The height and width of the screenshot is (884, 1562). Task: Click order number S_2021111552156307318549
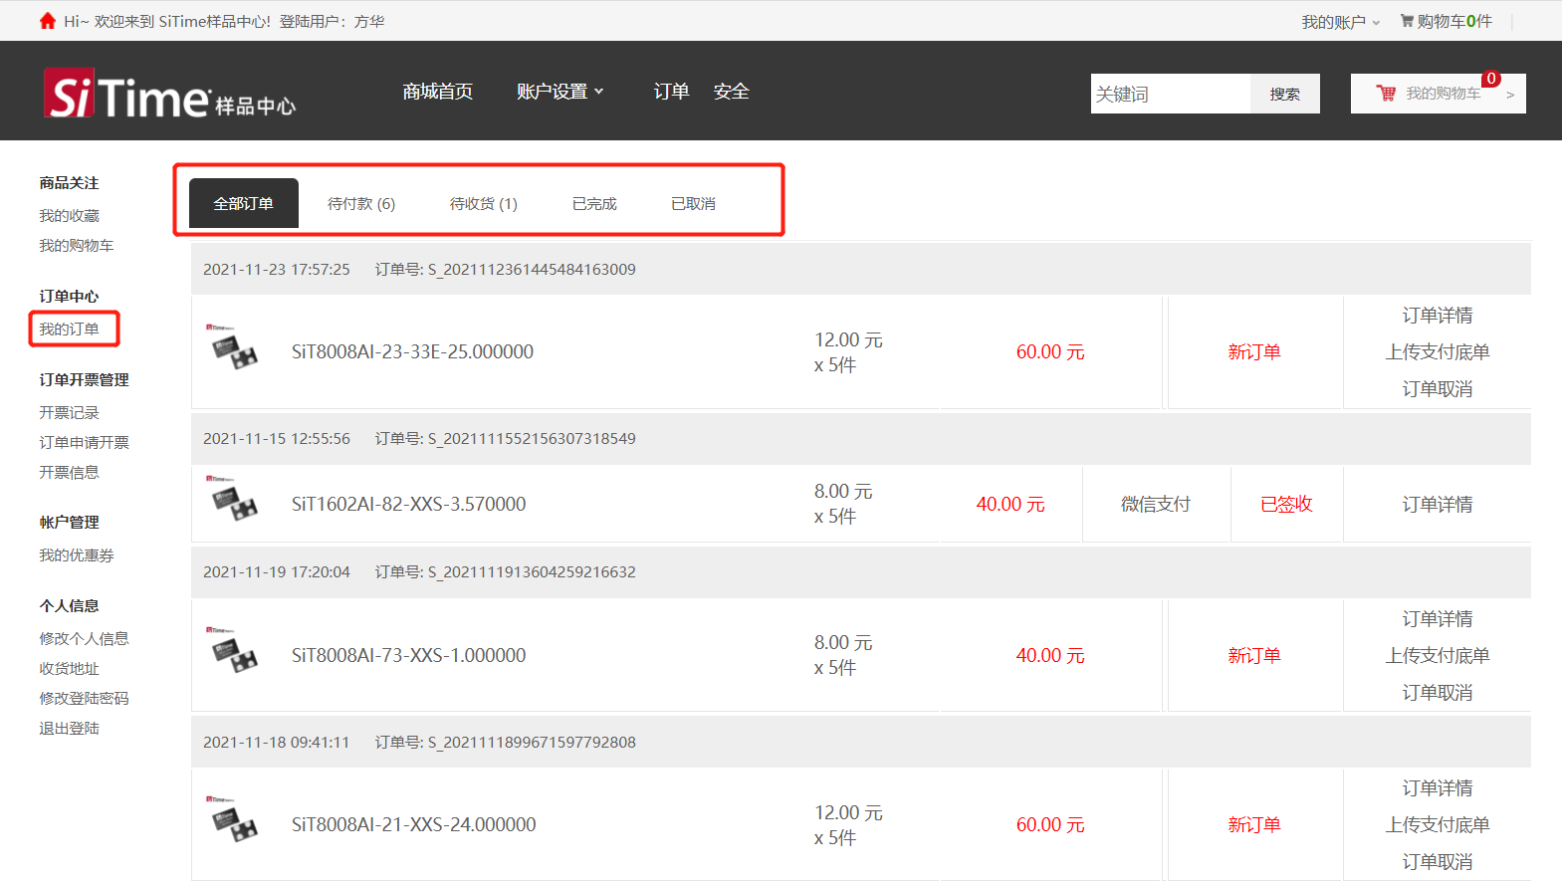click(x=532, y=439)
